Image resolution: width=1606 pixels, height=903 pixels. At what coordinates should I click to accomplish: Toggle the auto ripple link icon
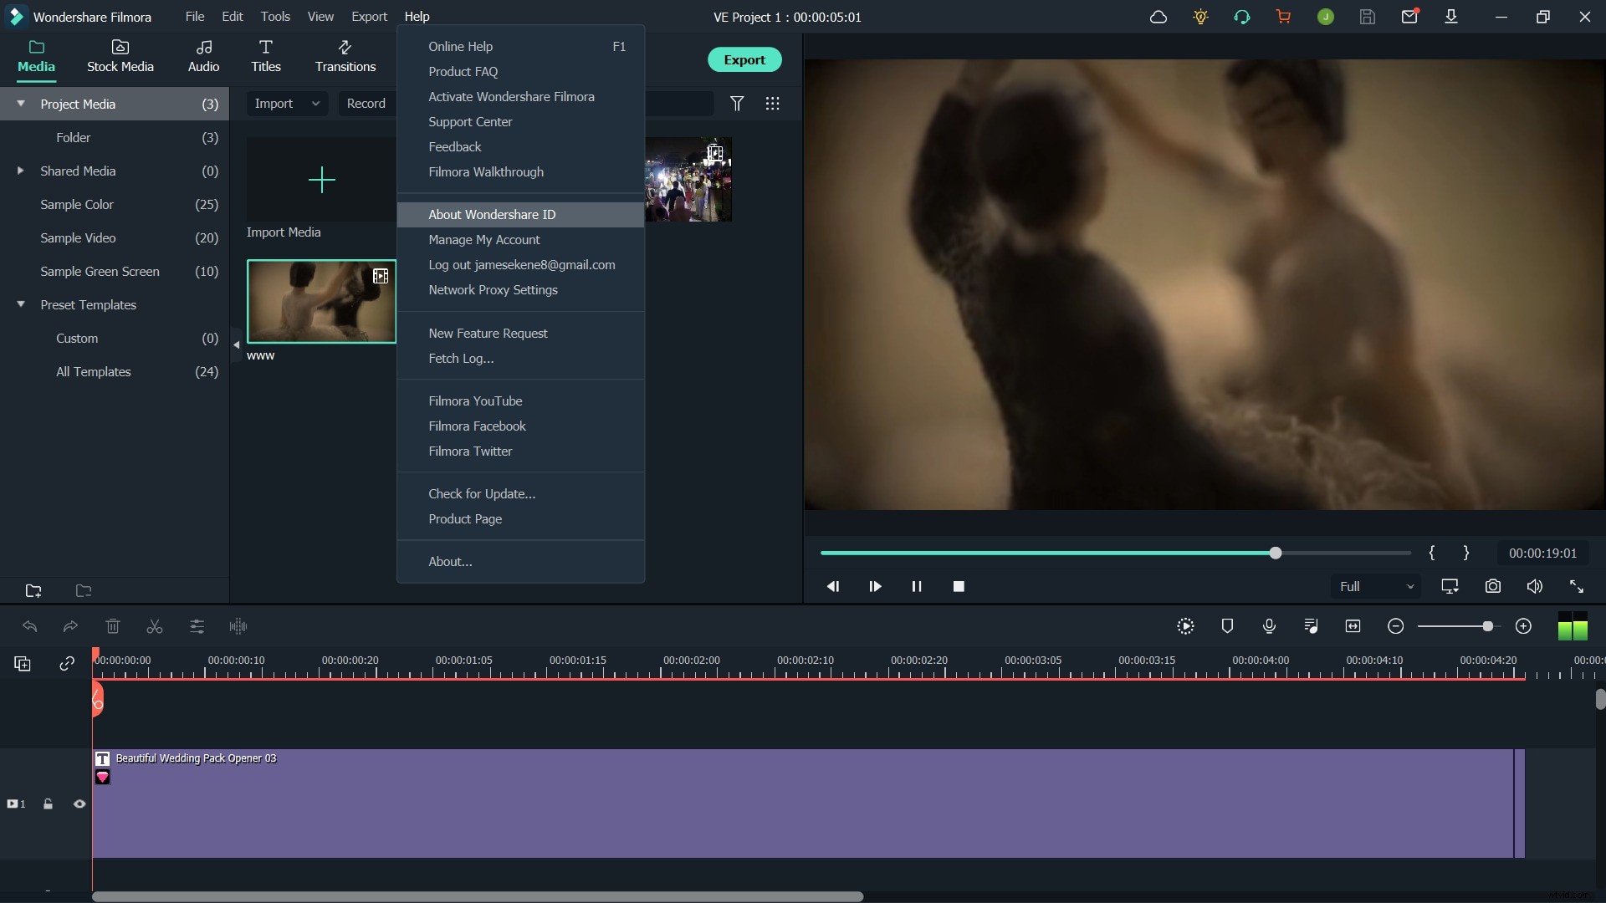67,664
